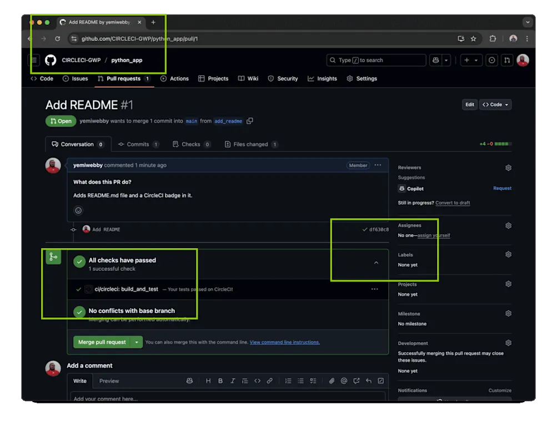Open the Projects repository tab
This screenshot has width=557, height=429.
213,78
